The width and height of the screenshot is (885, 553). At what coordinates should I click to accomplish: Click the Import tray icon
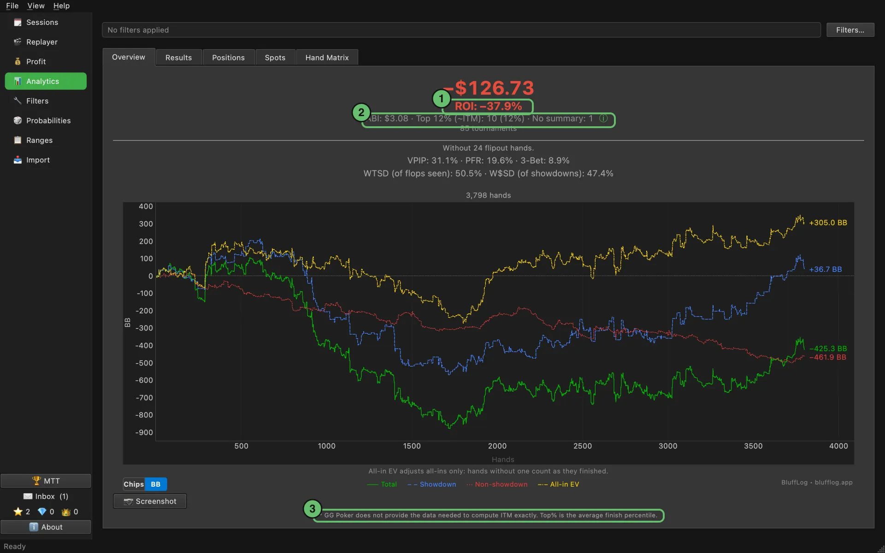click(18, 160)
